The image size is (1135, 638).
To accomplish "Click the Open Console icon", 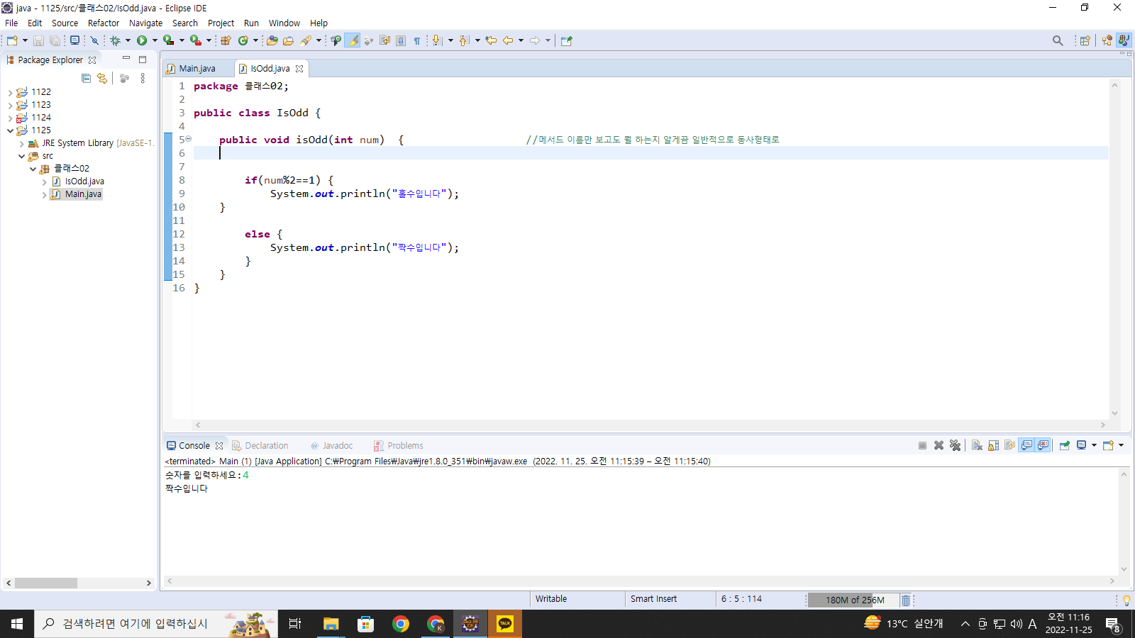I will pos(1108,445).
